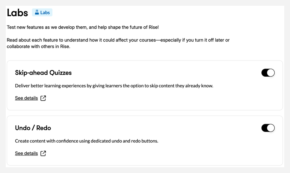Select the Skip-ahead Quizzes feature title
This screenshot has height=173, width=290.
(x=43, y=73)
